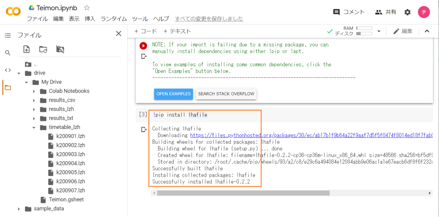Collapse the header with the up chevron
This screenshot has width=439, height=217.
pyautogui.click(x=427, y=31)
